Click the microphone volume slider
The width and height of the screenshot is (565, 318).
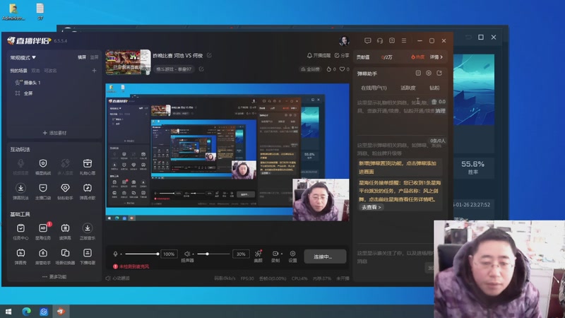click(x=141, y=254)
